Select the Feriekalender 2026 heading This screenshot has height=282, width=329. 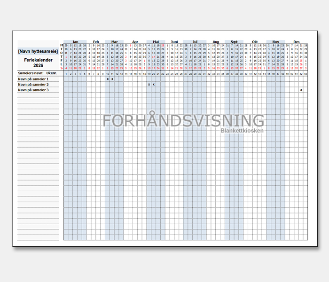[38, 63]
